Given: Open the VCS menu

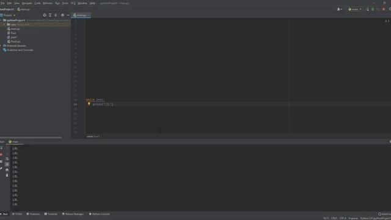Looking at the screenshot, I should pos(73,3).
